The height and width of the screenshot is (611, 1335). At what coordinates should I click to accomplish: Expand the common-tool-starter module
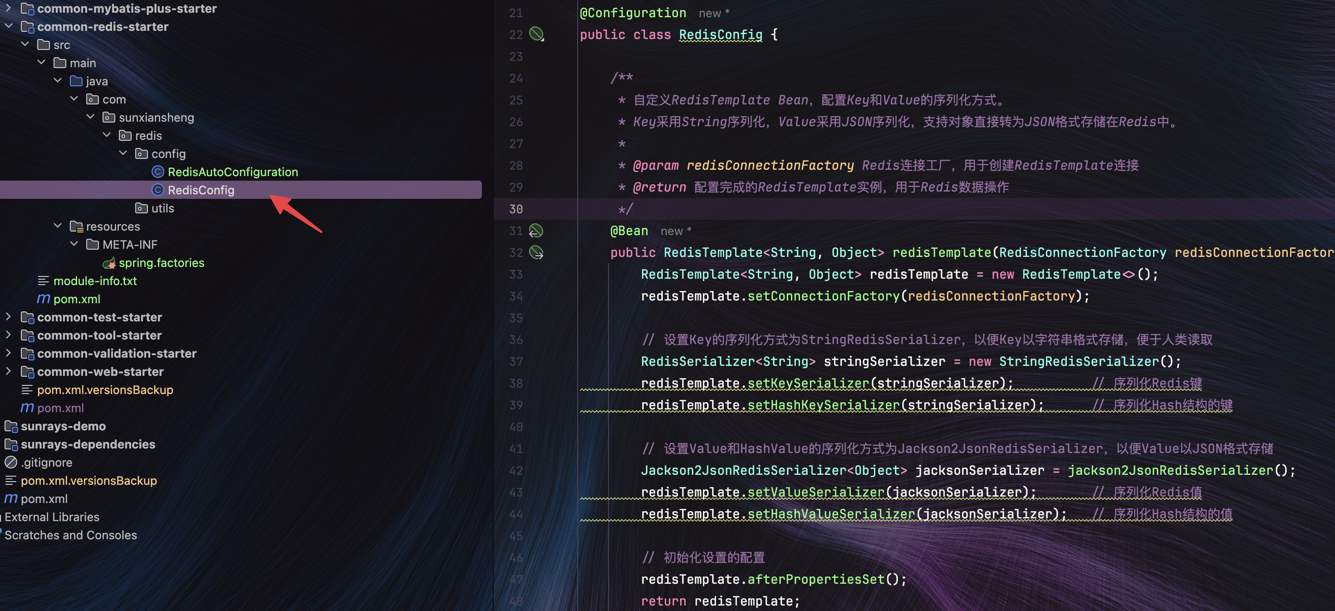pos(8,335)
